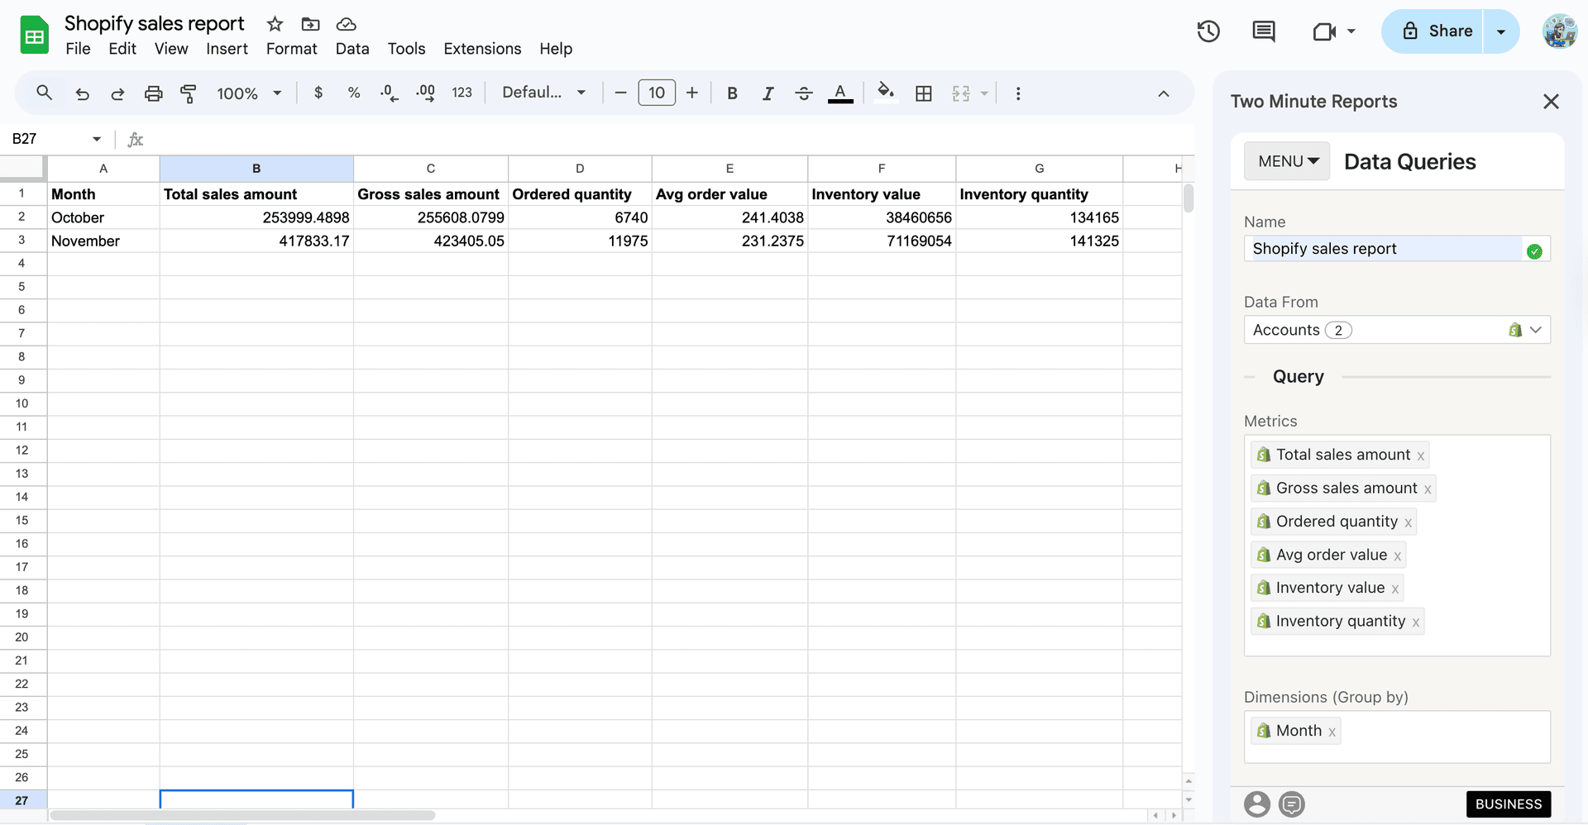Open the fill color picker
This screenshot has height=825, width=1588.
(885, 93)
